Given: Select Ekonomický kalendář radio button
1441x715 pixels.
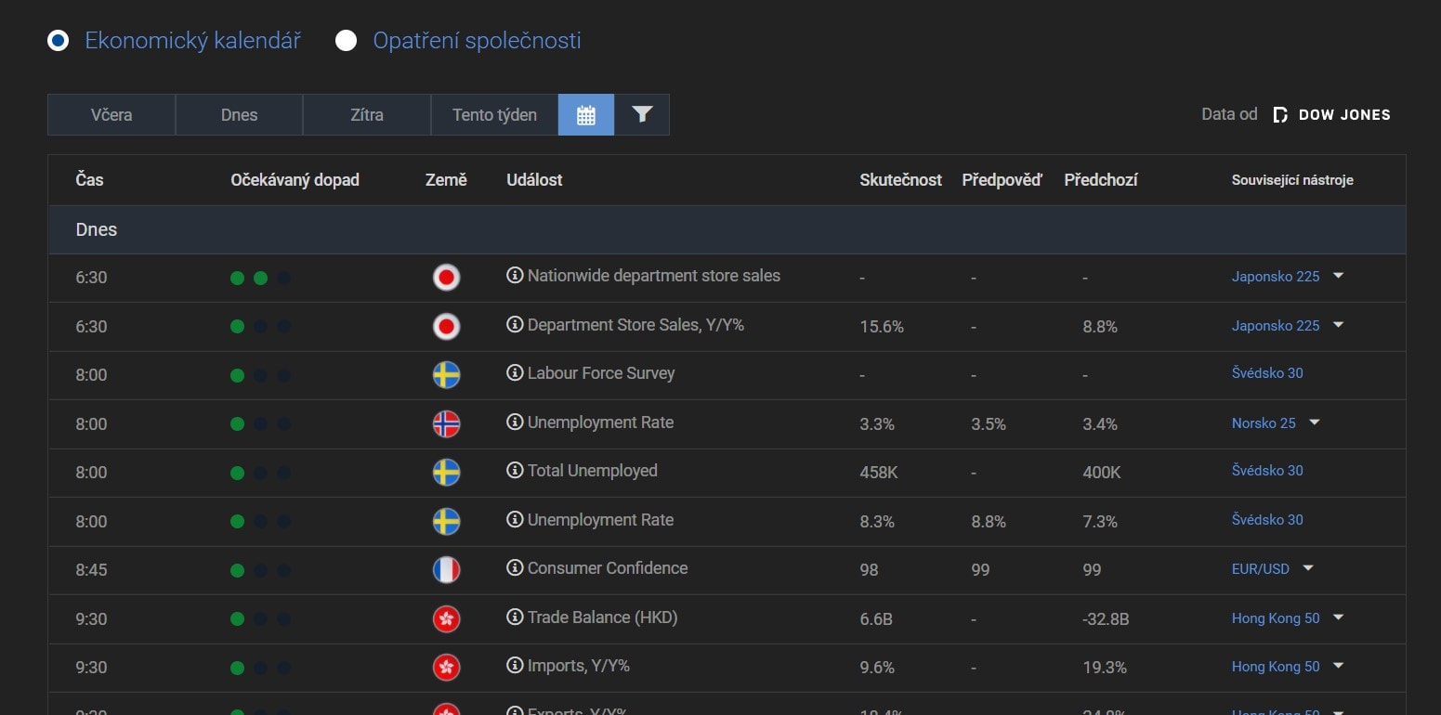Looking at the screenshot, I should pyautogui.click(x=59, y=41).
